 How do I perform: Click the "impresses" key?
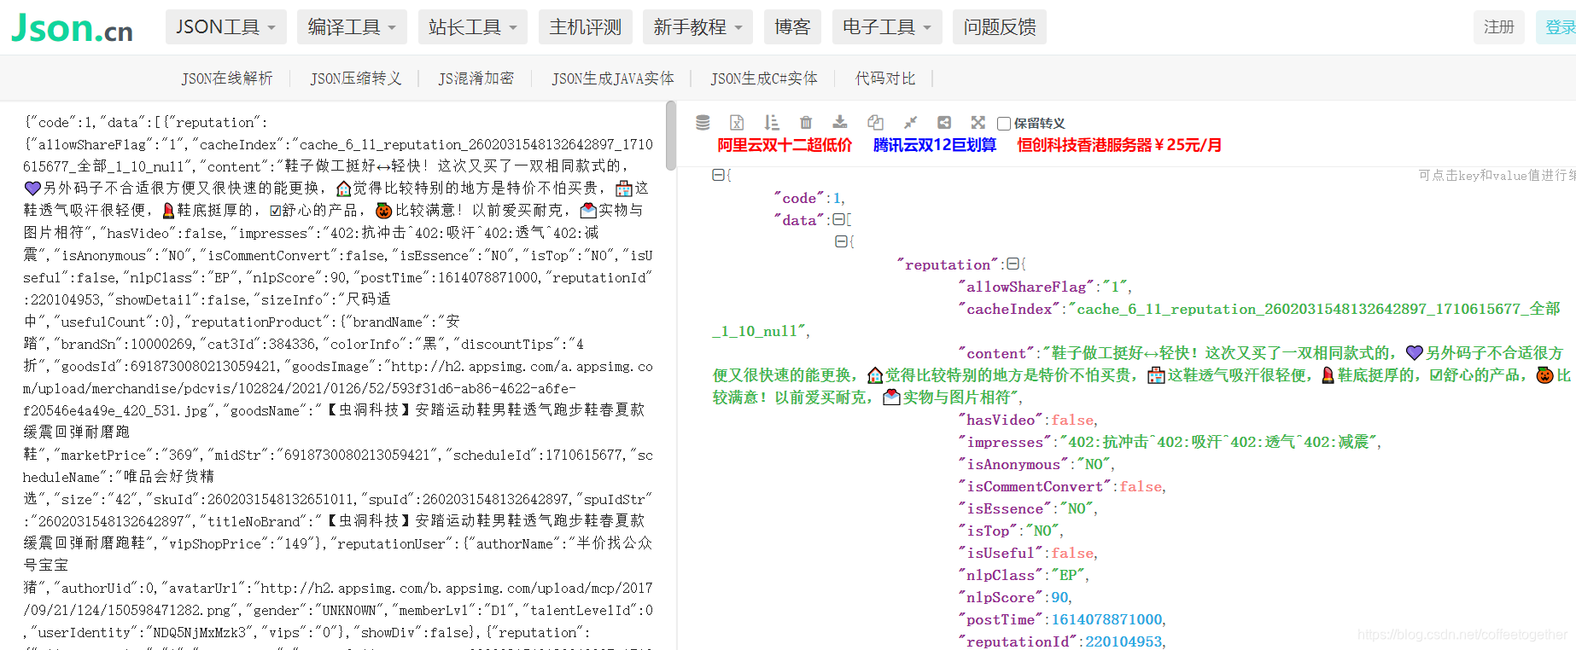point(1005,442)
